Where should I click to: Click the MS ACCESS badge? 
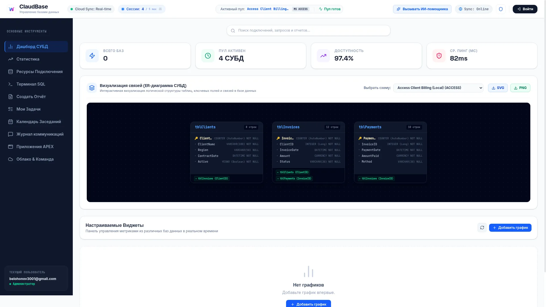(x=301, y=9)
